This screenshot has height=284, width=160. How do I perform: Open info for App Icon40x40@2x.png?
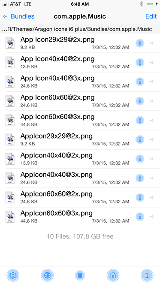[140, 63]
